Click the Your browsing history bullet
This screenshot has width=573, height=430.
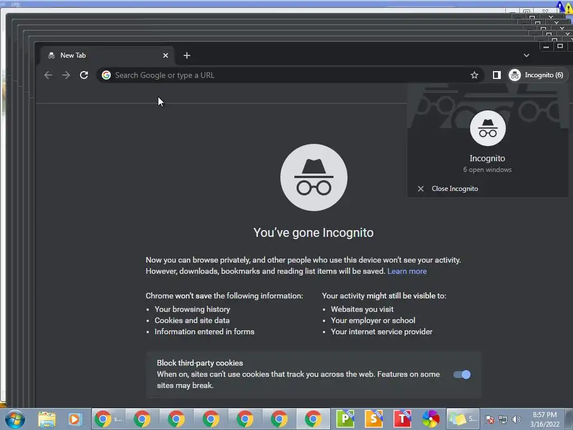pyautogui.click(x=192, y=309)
